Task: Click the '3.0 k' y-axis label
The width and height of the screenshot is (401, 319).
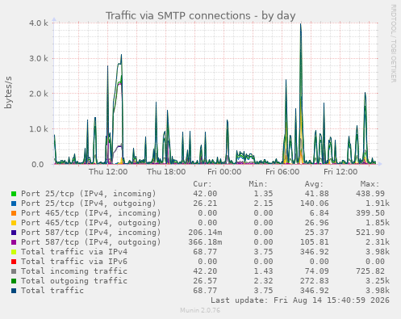Action: (x=39, y=58)
